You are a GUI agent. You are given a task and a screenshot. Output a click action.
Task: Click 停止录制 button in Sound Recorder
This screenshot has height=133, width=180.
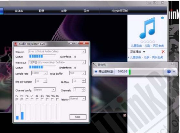[x=104, y=71]
